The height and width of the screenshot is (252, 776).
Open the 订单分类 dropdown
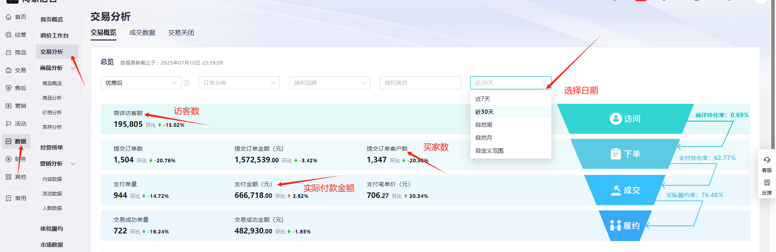point(239,83)
